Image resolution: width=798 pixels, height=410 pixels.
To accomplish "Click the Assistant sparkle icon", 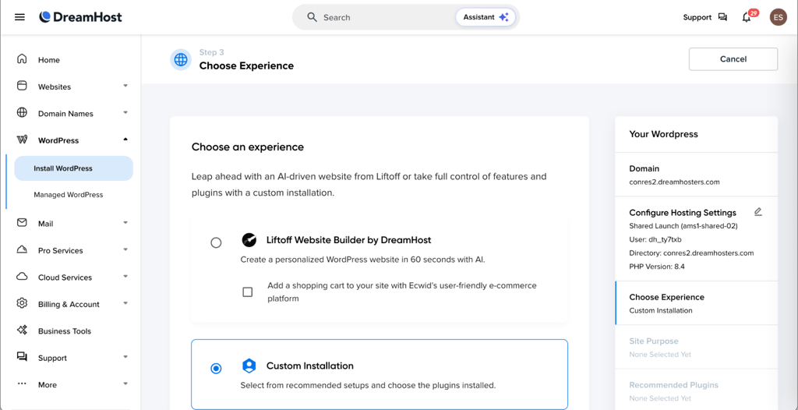I will pyautogui.click(x=503, y=17).
